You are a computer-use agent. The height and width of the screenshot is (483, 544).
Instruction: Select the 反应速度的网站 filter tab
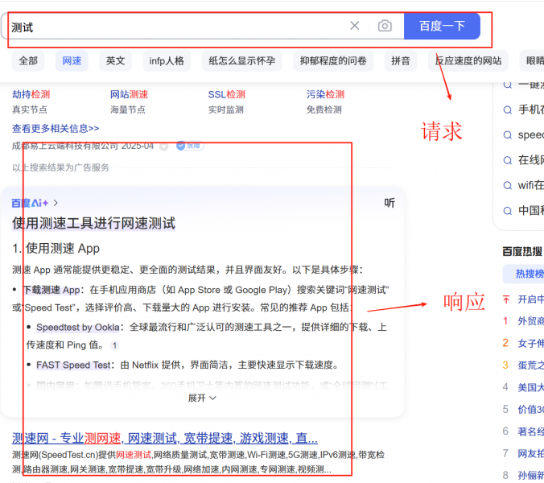(468, 60)
